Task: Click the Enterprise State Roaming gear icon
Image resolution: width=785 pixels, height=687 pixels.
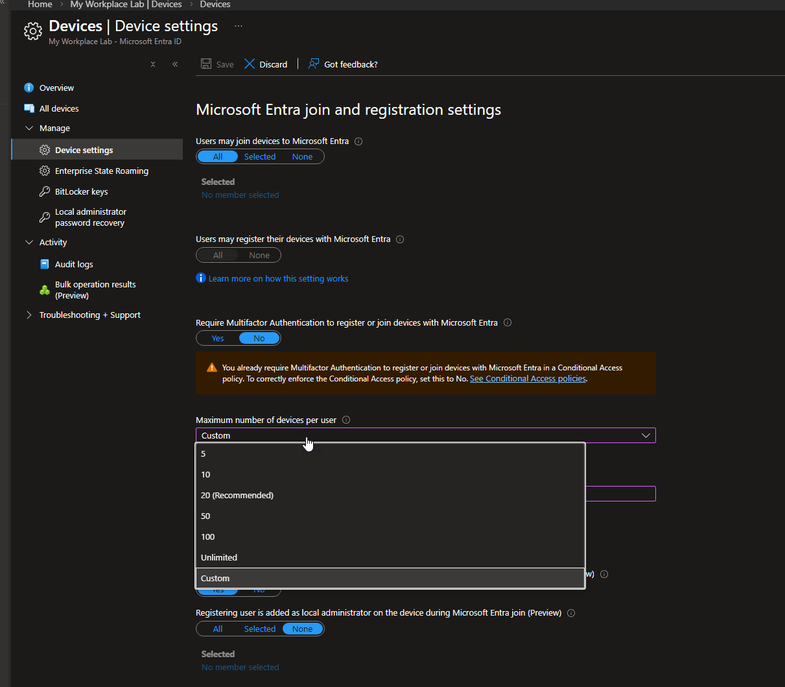Action: tap(45, 171)
